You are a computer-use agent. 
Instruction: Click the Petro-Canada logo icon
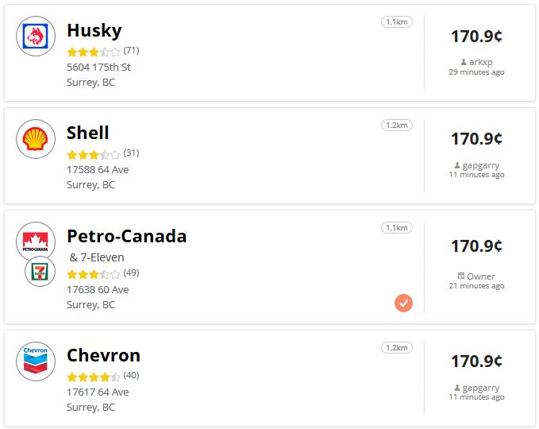[x=36, y=242]
